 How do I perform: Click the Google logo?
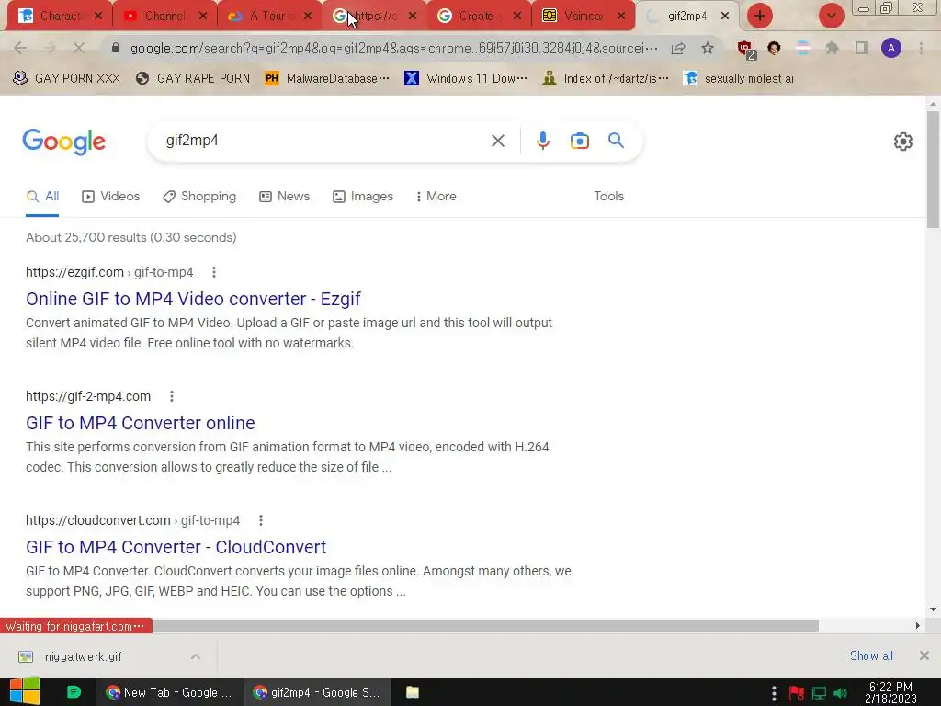click(x=63, y=142)
